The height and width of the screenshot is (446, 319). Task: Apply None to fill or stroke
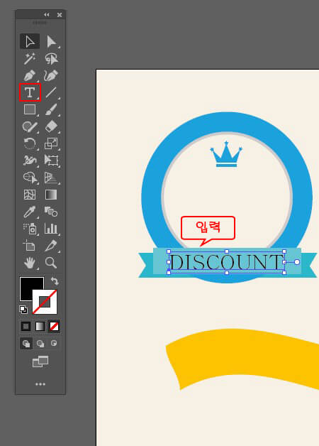click(54, 326)
